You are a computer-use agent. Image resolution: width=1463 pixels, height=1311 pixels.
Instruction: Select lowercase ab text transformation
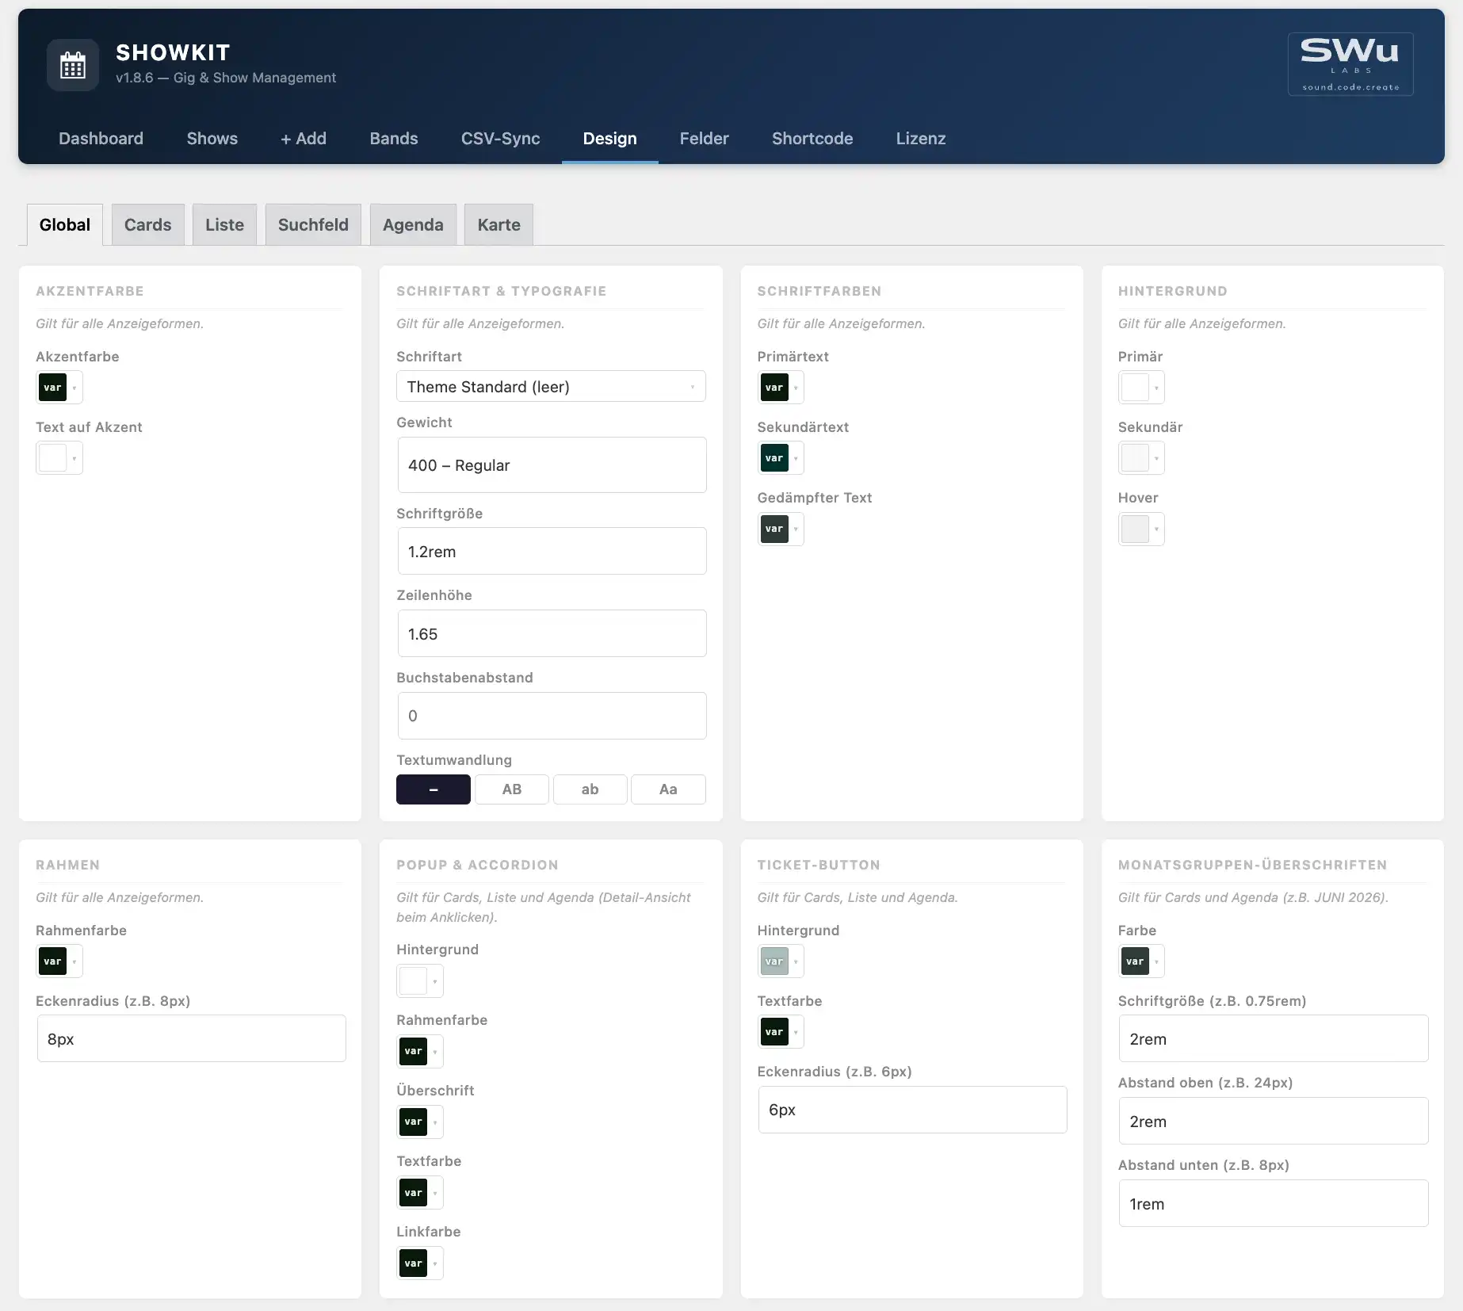tap(590, 789)
